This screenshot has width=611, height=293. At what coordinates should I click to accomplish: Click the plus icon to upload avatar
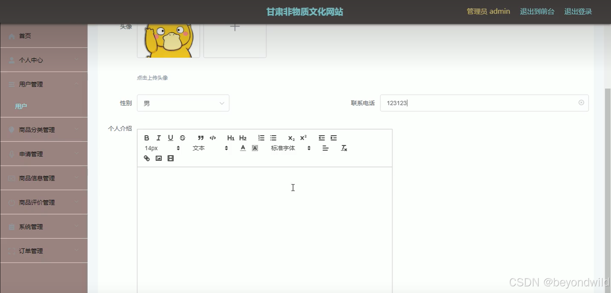pos(235,27)
